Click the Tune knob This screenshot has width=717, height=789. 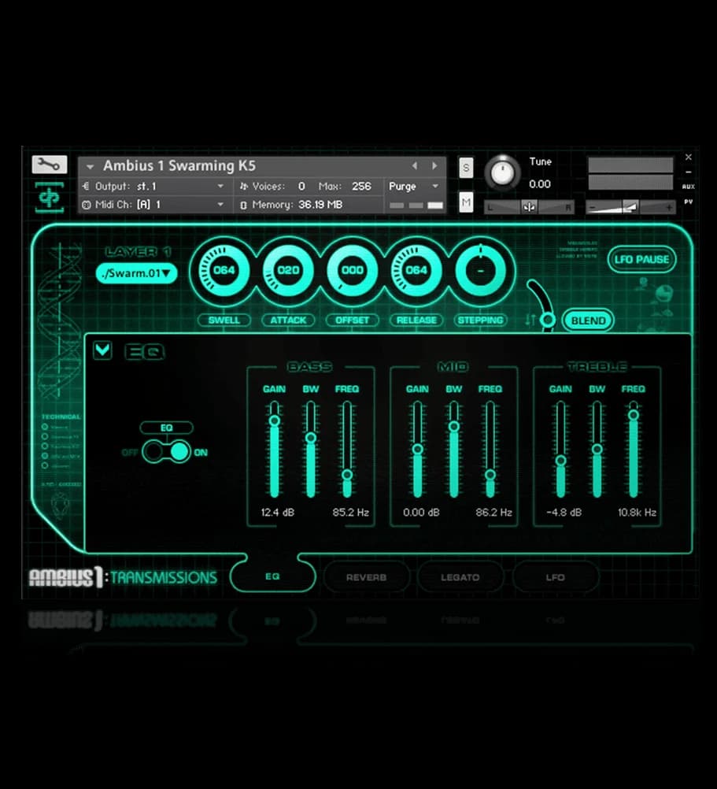pos(502,172)
